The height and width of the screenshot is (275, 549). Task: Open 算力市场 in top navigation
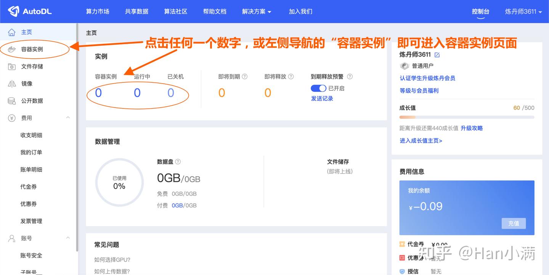98,11
